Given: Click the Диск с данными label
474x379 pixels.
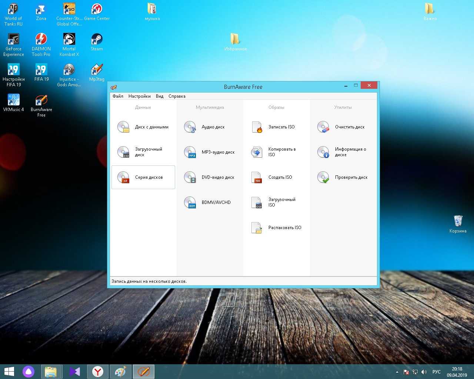Looking at the screenshot, I should tap(152, 127).
